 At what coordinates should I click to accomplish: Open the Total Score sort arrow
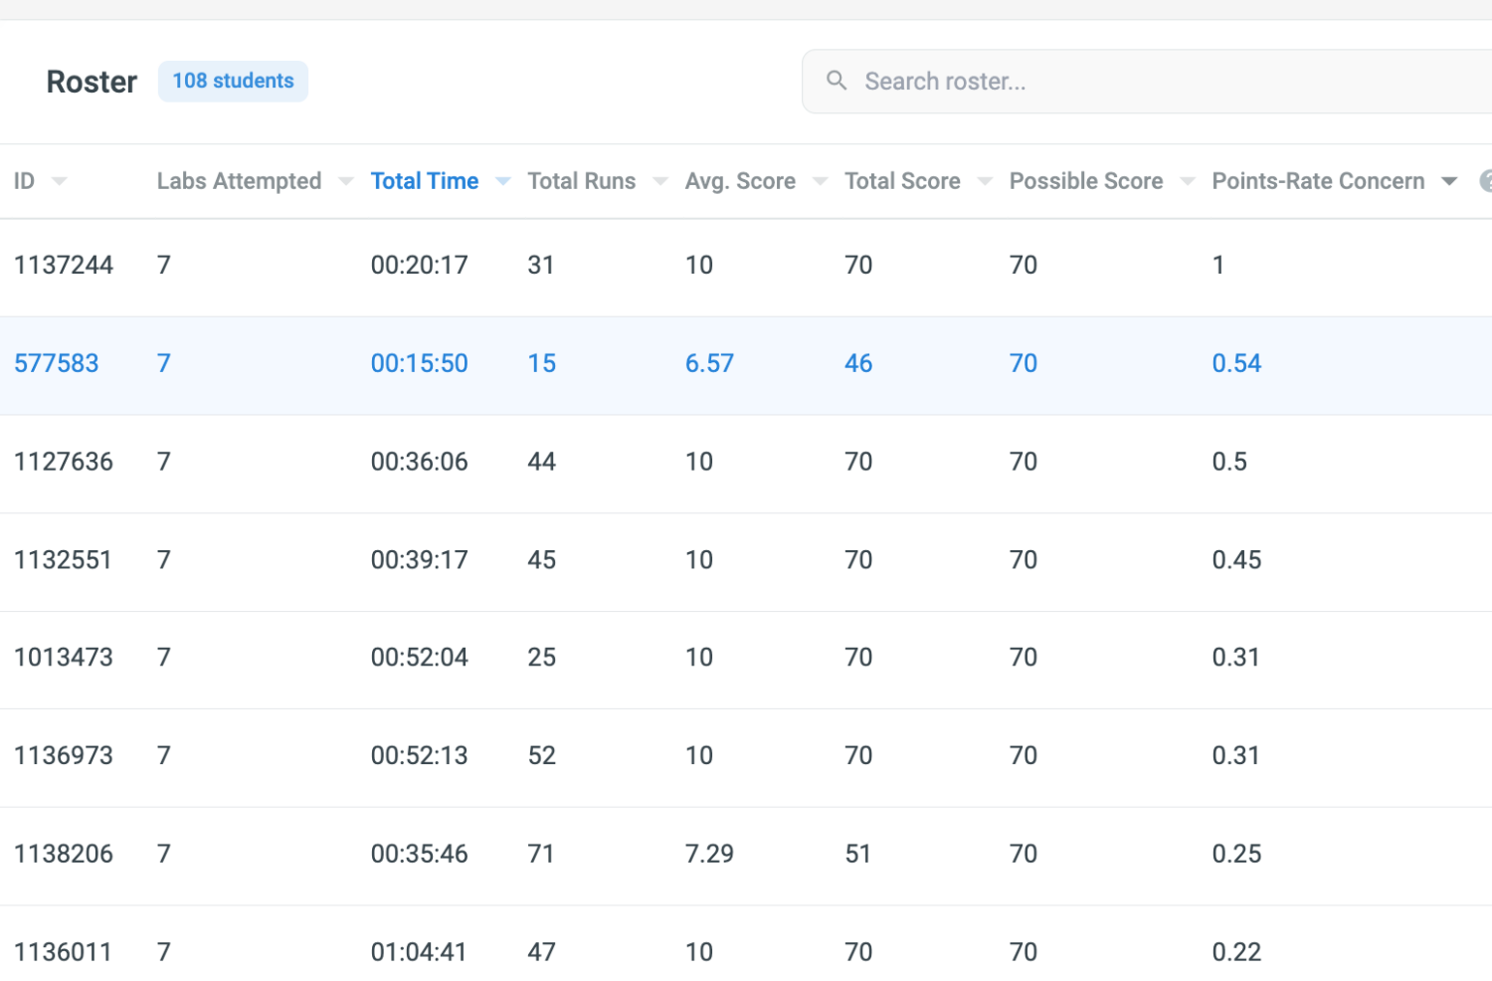click(x=985, y=181)
